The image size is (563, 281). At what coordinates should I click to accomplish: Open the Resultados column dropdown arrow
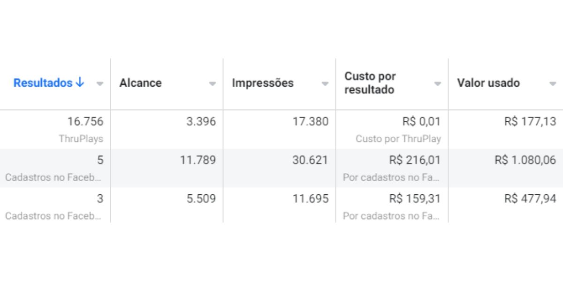99,84
